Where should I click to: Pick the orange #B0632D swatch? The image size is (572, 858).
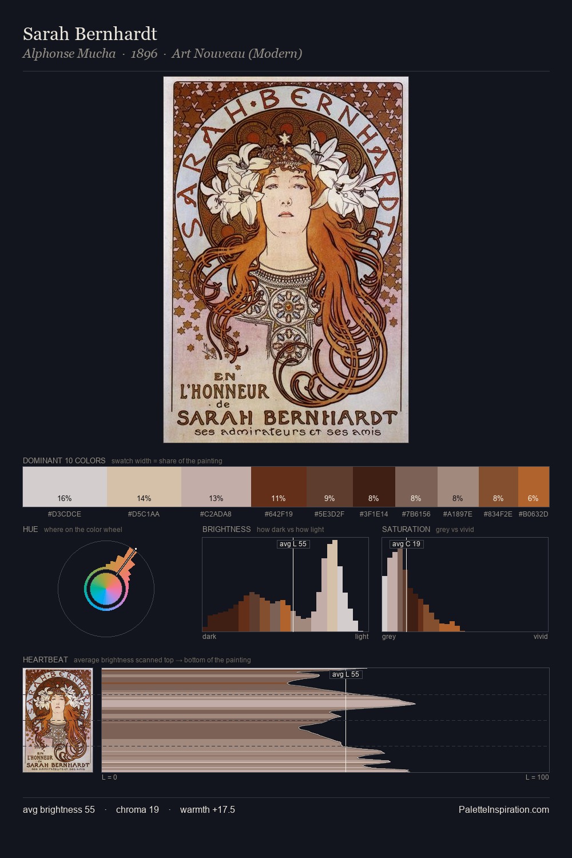[534, 487]
